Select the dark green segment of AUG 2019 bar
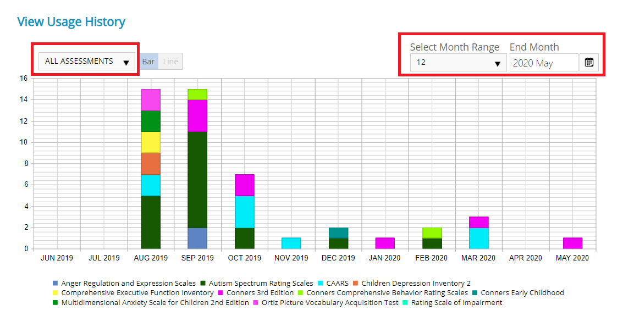The image size is (623, 327). 151,222
